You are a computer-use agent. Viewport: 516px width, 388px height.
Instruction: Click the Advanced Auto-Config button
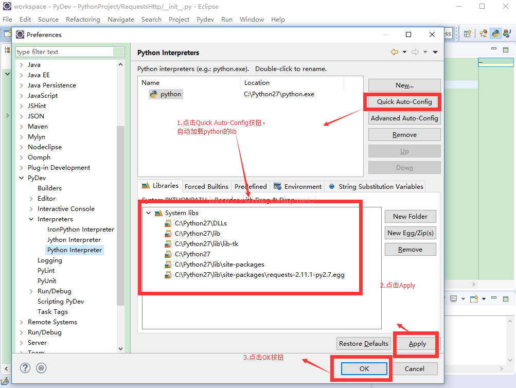(404, 118)
